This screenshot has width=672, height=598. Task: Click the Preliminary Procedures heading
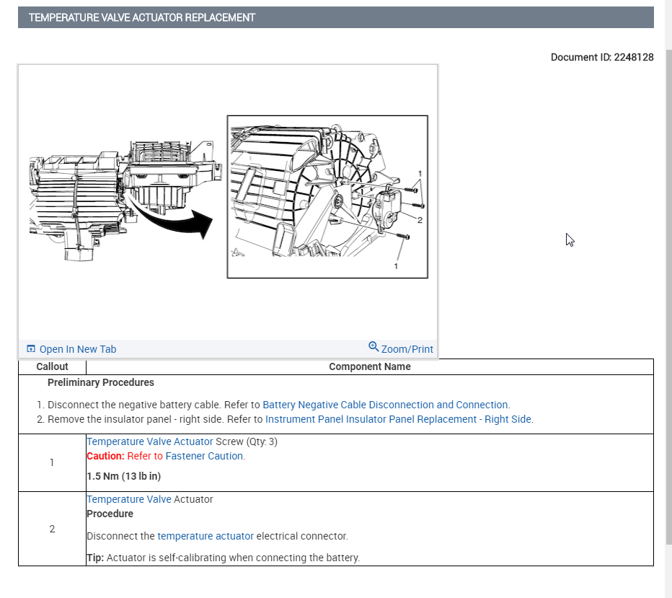click(x=100, y=382)
